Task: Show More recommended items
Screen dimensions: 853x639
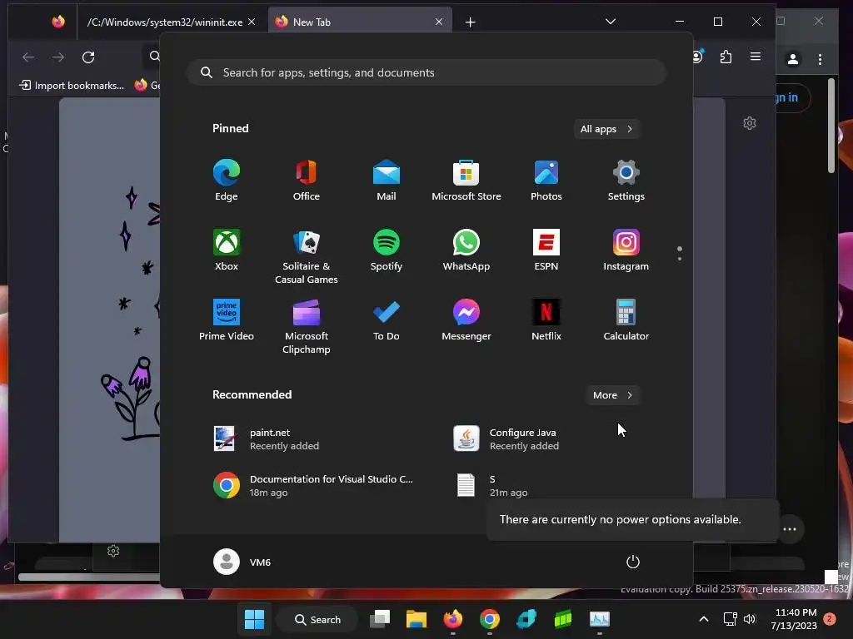Action: click(x=612, y=395)
